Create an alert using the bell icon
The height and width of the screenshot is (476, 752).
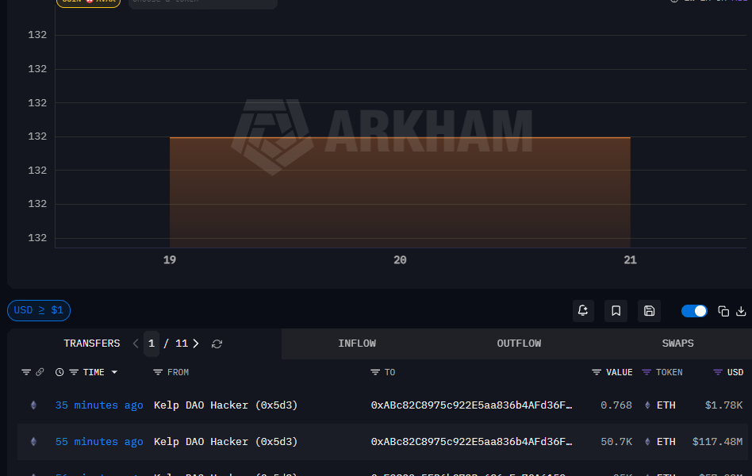pyautogui.click(x=583, y=310)
